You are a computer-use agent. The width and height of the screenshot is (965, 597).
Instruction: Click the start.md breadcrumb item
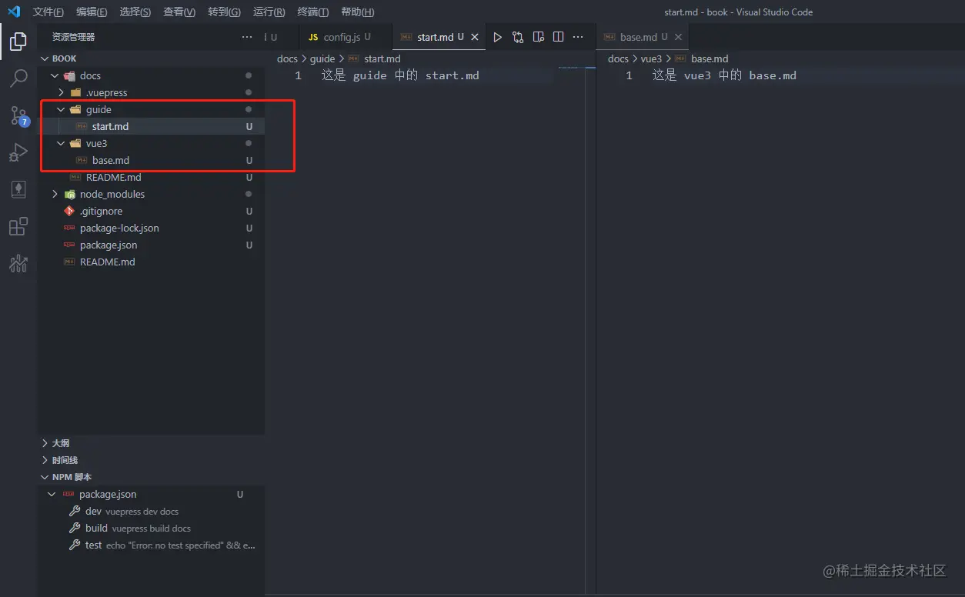tap(382, 58)
